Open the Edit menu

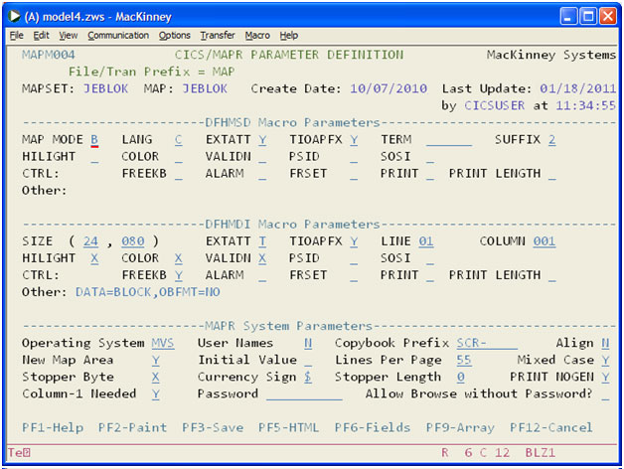pos(41,36)
